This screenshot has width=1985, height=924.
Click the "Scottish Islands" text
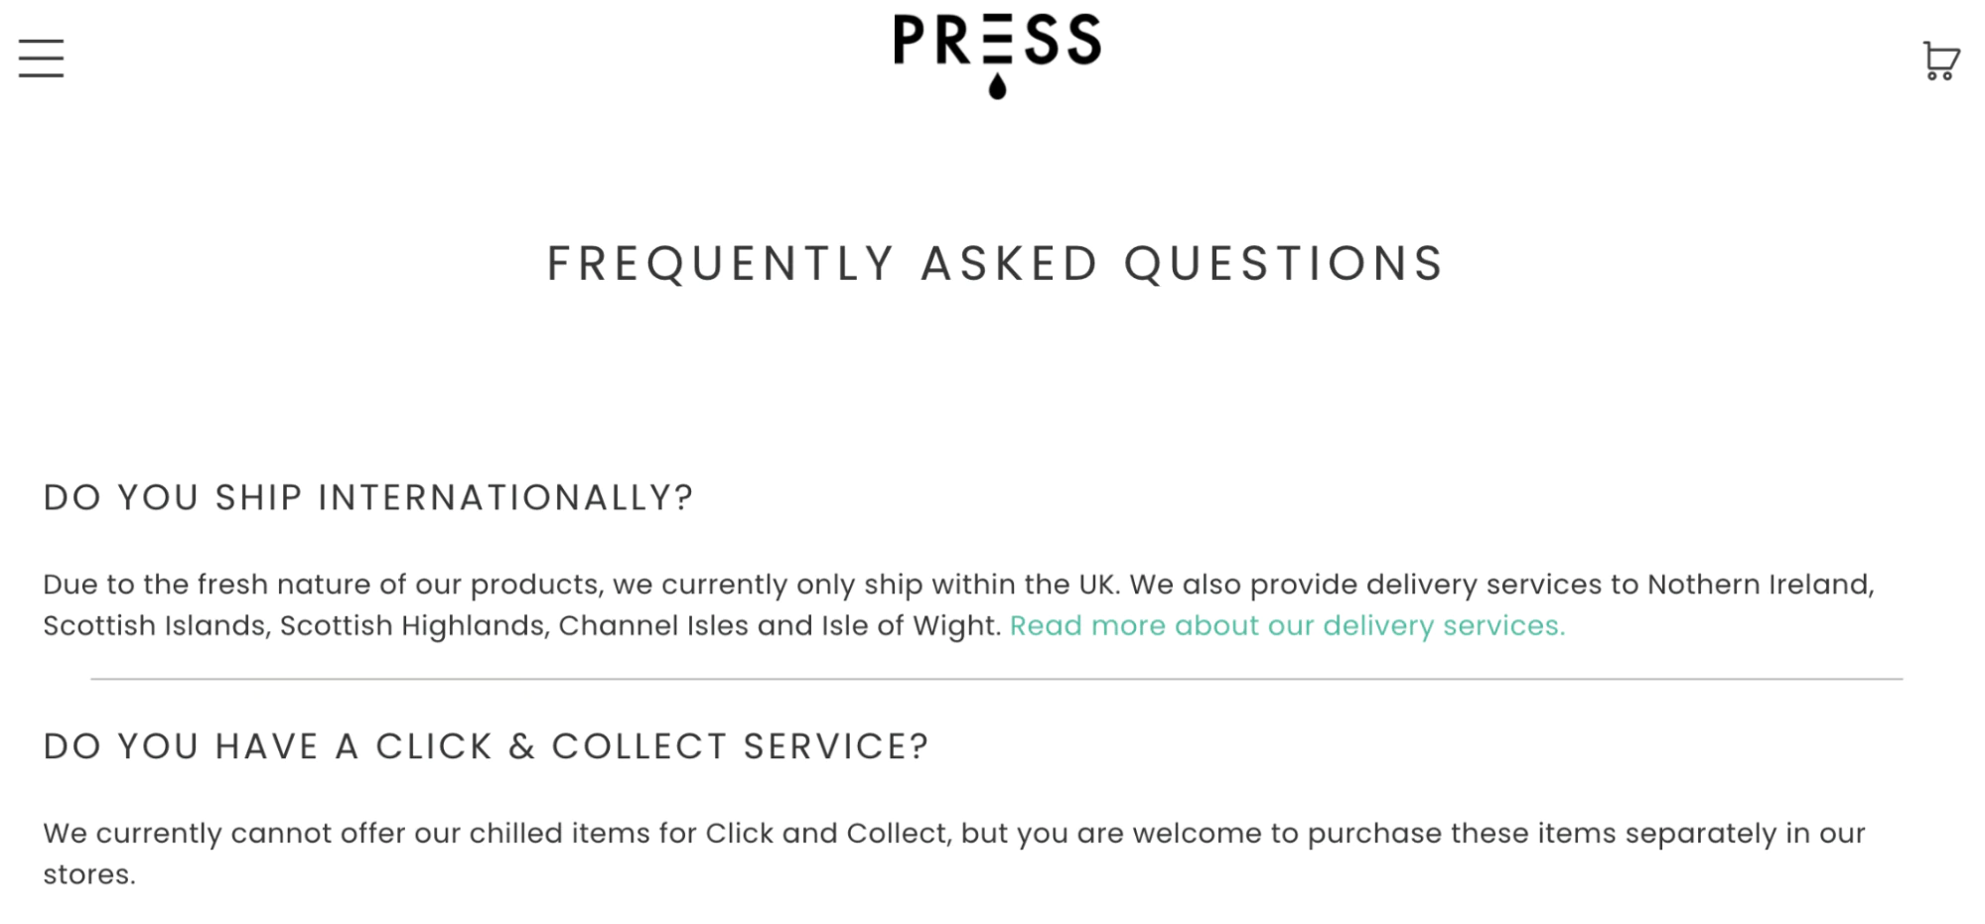click(156, 626)
